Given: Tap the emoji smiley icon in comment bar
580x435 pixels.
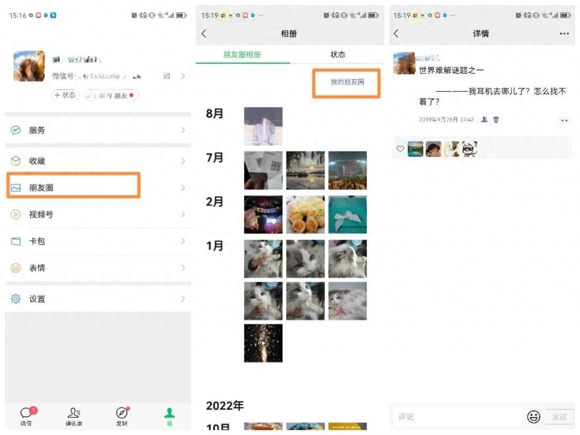Looking at the screenshot, I should 533,416.
